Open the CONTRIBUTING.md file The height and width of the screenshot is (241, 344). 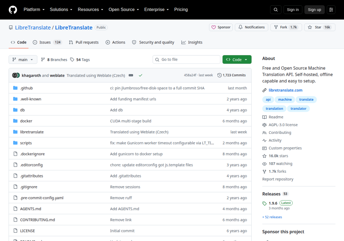tap(38, 220)
